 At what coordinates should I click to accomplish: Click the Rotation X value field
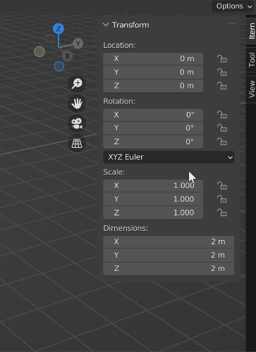point(153,115)
